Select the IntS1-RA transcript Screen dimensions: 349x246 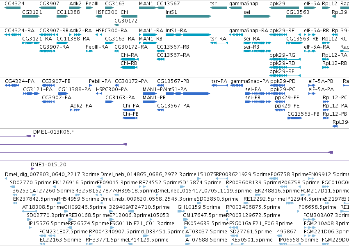[x=188, y=35]
